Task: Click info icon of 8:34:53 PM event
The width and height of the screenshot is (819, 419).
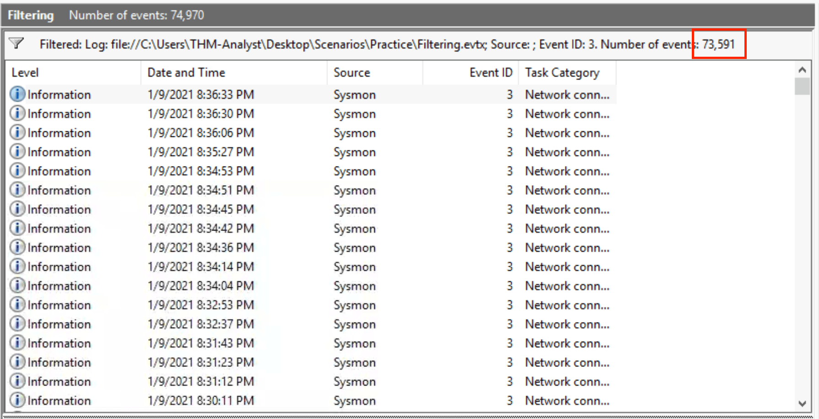Action: click(x=17, y=171)
